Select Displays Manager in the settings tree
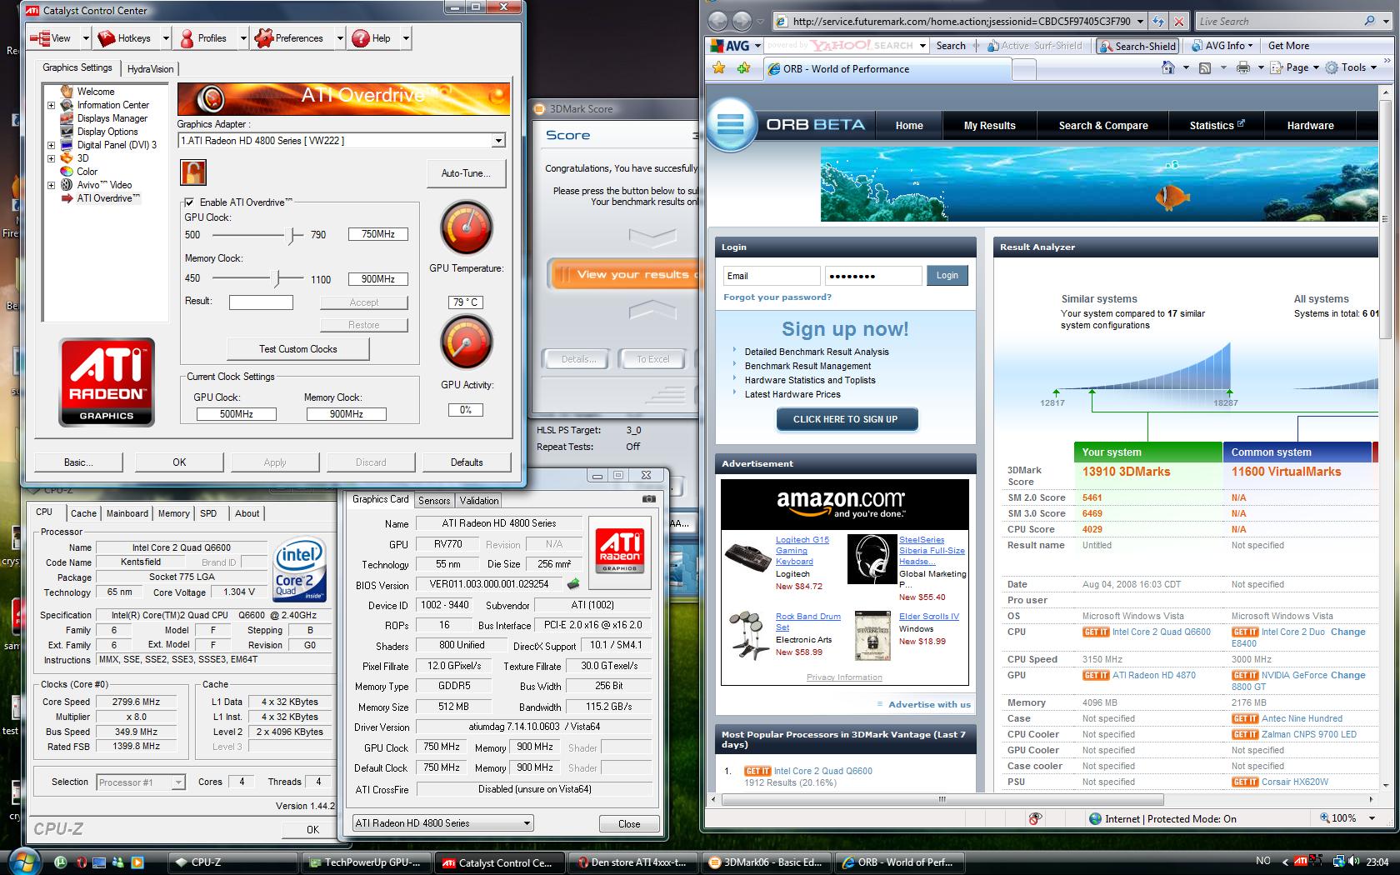Viewport: 1400px width, 875px height. pos(112,118)
